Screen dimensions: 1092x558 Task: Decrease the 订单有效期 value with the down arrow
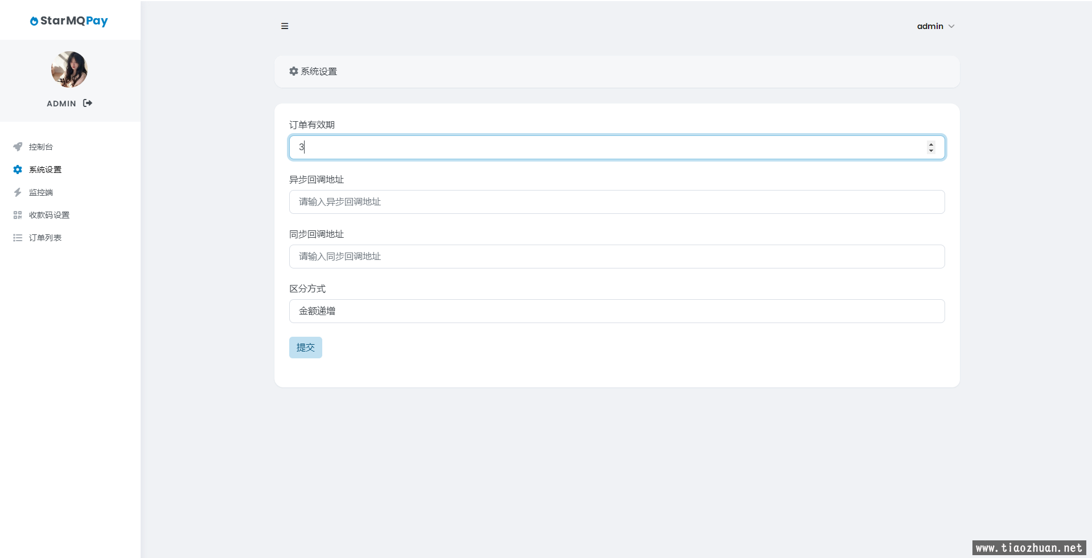tap(931, 151)
